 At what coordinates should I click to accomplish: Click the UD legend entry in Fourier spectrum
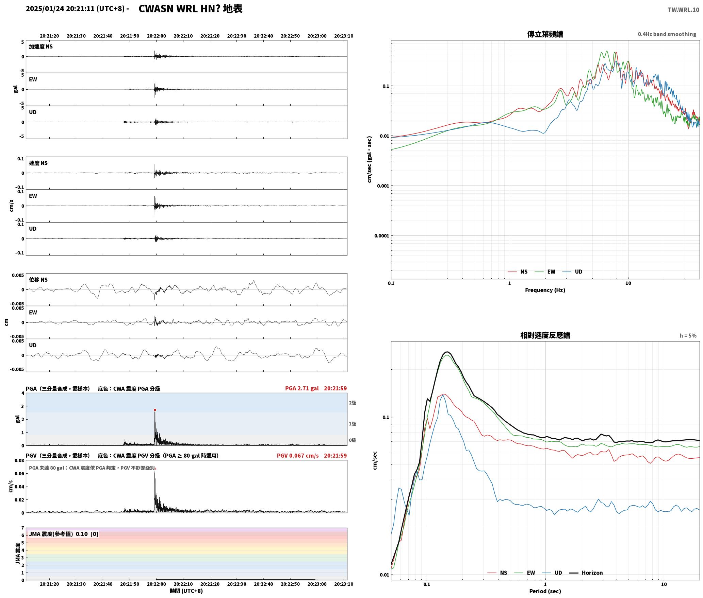[x=572, y=272]
